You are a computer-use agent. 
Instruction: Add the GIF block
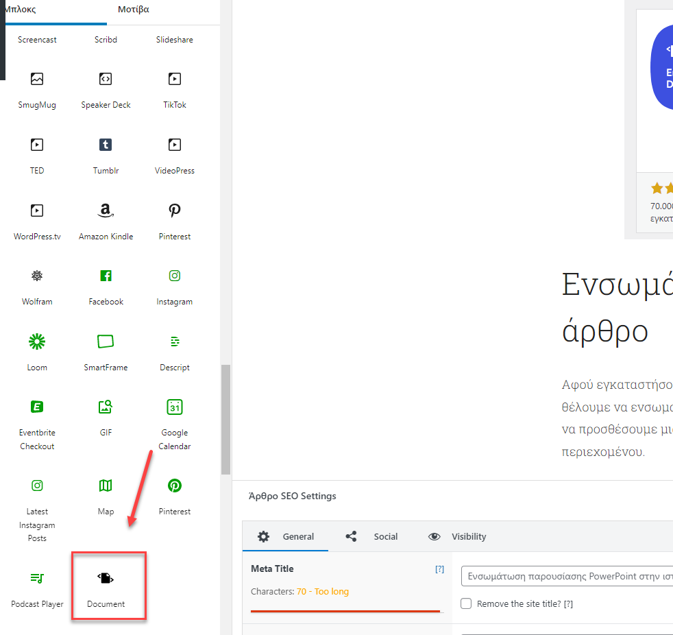tap(106, 418)
